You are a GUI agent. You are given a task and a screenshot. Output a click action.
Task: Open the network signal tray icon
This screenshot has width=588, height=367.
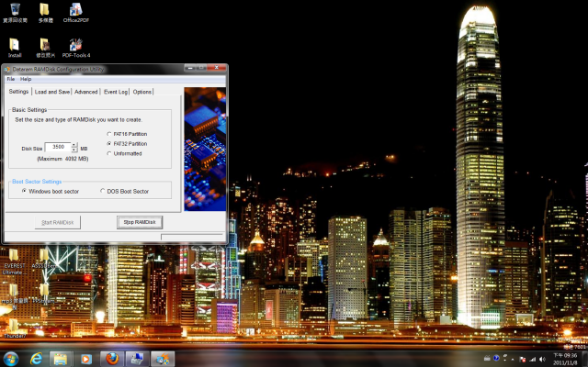click(533, 359)
